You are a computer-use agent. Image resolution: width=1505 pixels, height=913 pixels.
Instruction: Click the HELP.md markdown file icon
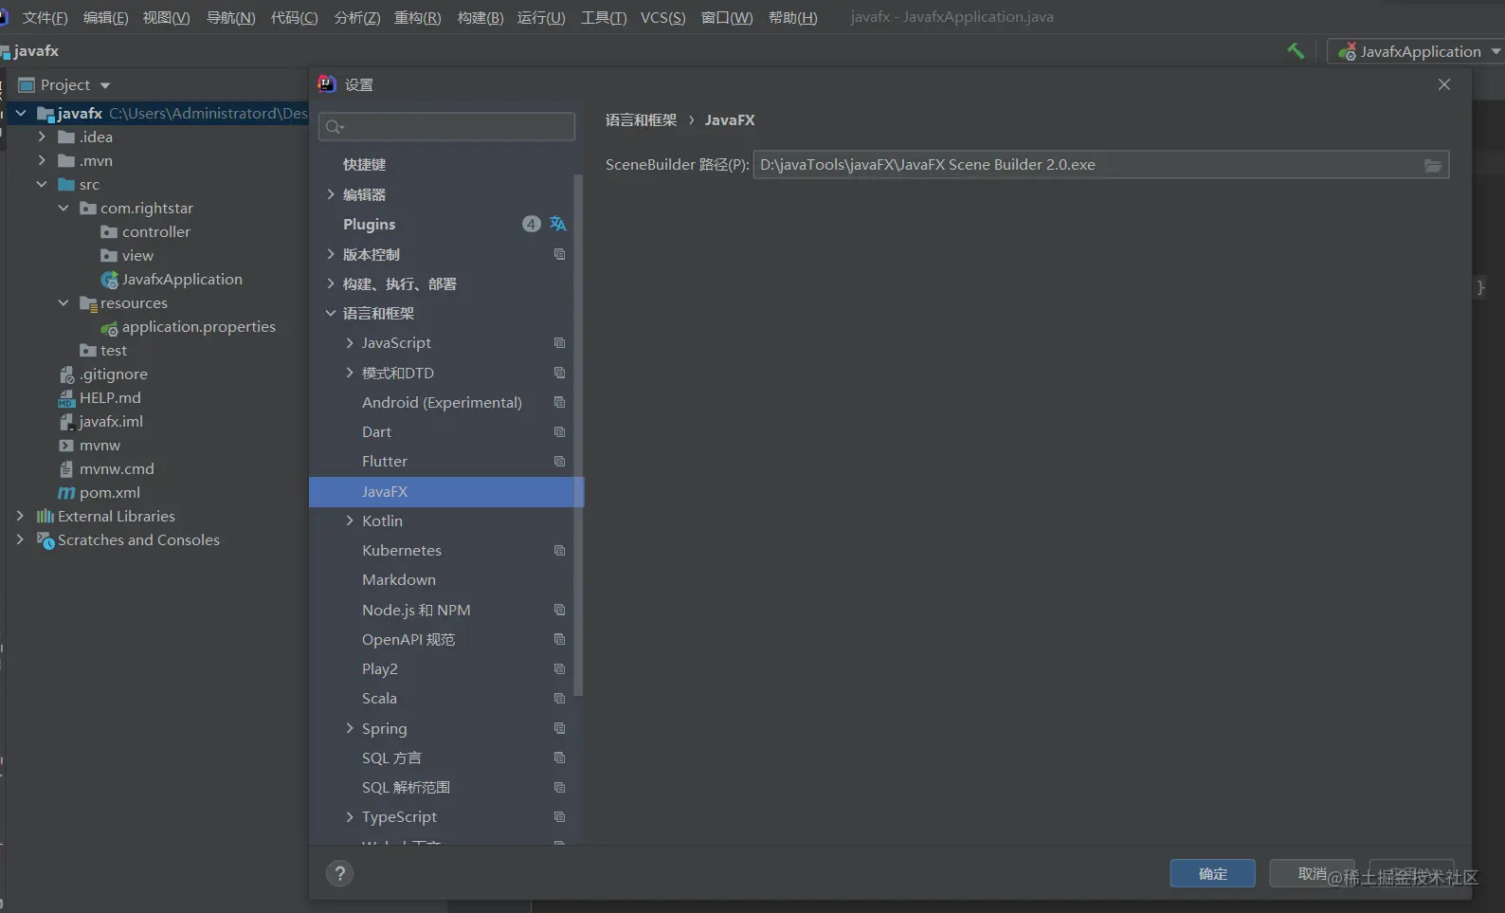66,398
